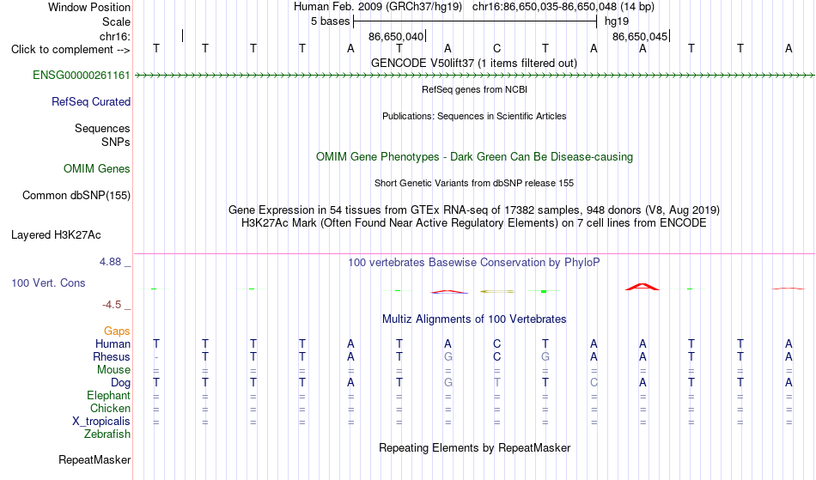
Task: Click the ENSG00000261161 gene label
Action: (82, 76)
